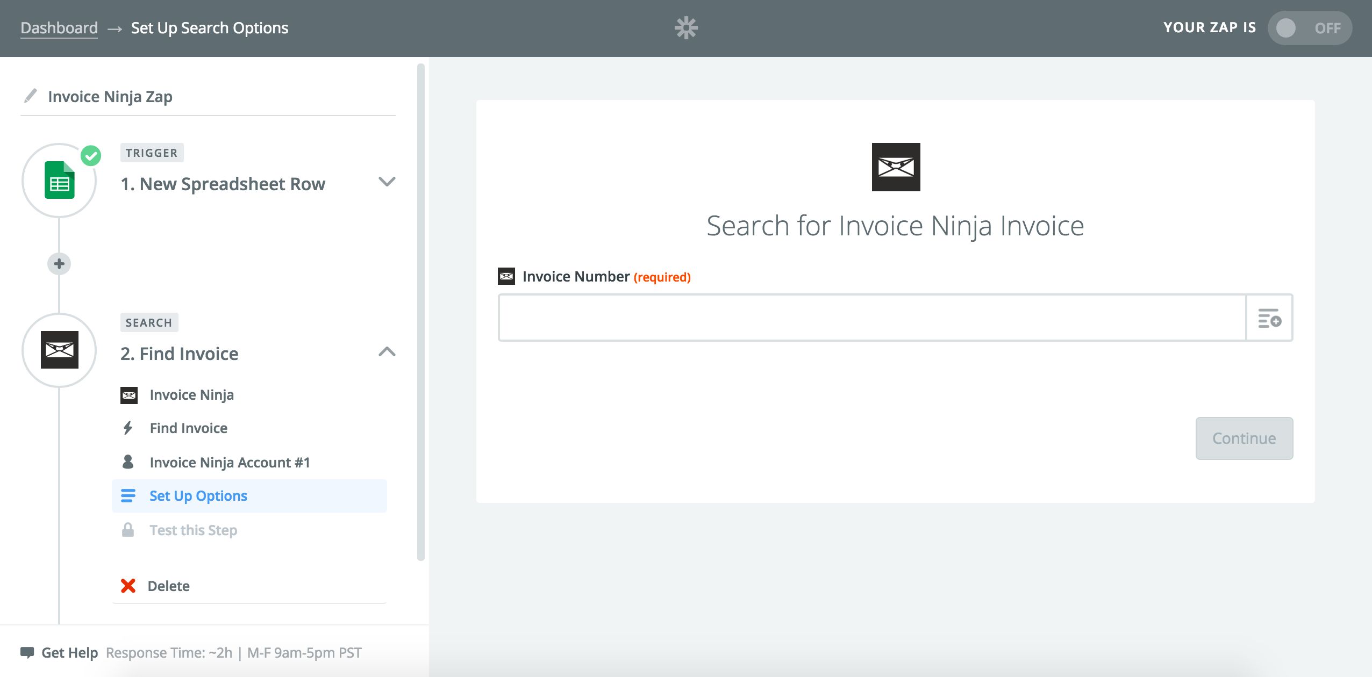Click the pencil icon to rename zap
1372x677 pixels.
click(x=31, y=96)
